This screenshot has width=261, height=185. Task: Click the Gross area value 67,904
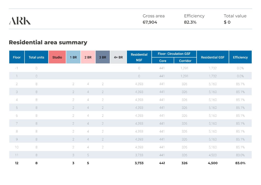[150, 22]
